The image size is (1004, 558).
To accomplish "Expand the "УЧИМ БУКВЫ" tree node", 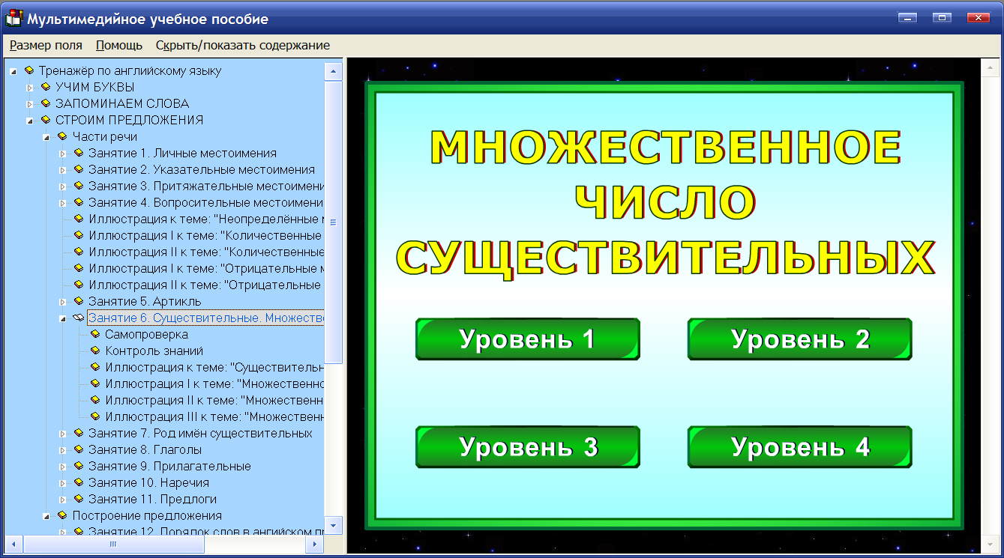I will [31, 87].
